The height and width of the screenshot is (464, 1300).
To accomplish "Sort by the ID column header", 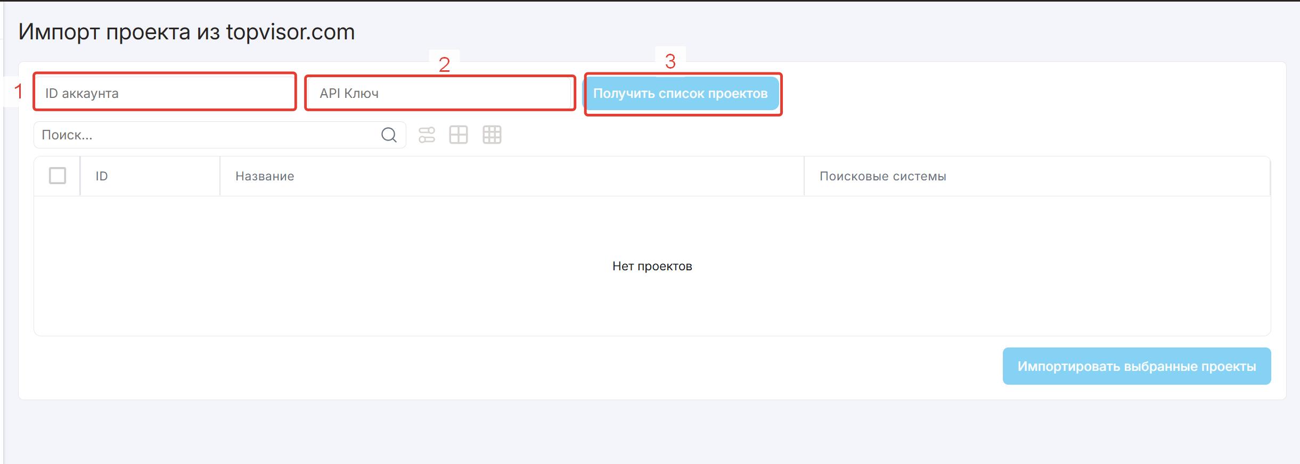I will (x=102, y=176).
